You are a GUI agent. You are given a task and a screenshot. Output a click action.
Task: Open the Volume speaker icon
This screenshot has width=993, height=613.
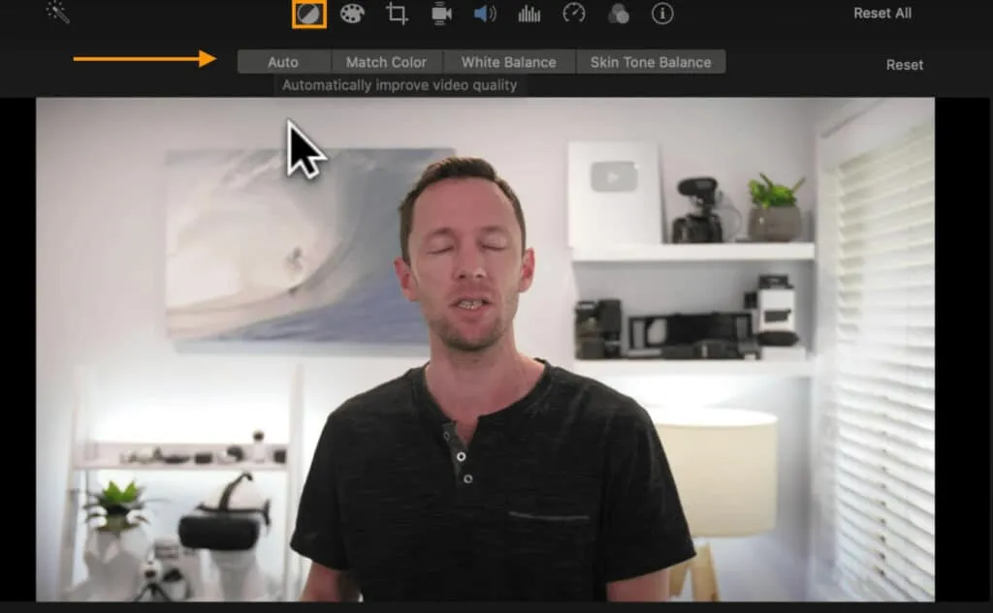coord(485,14)
